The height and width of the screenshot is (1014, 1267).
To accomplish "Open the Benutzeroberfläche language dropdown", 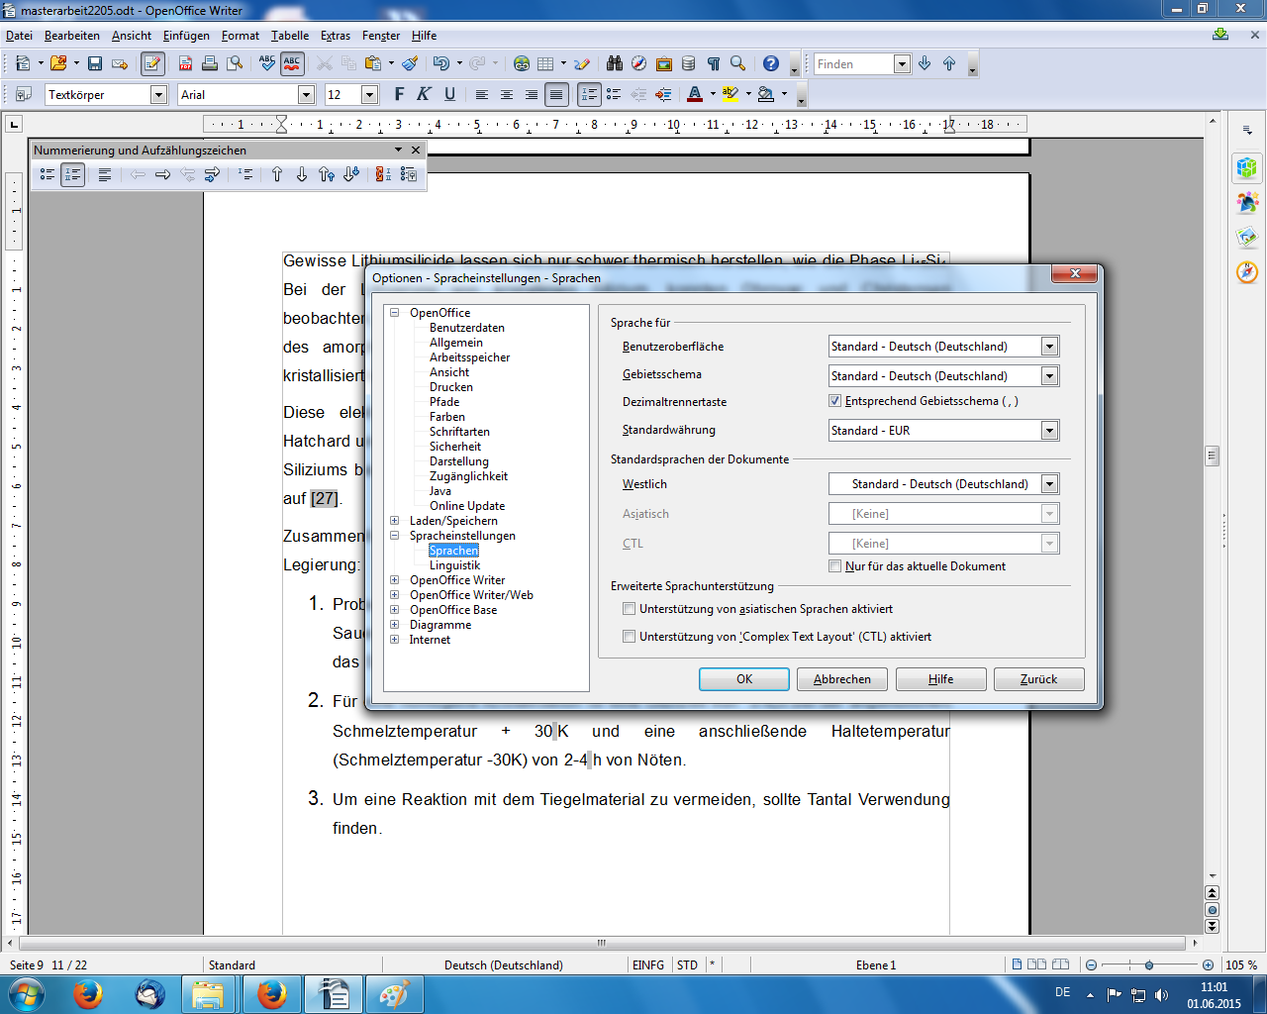I will coord(1049,347).
